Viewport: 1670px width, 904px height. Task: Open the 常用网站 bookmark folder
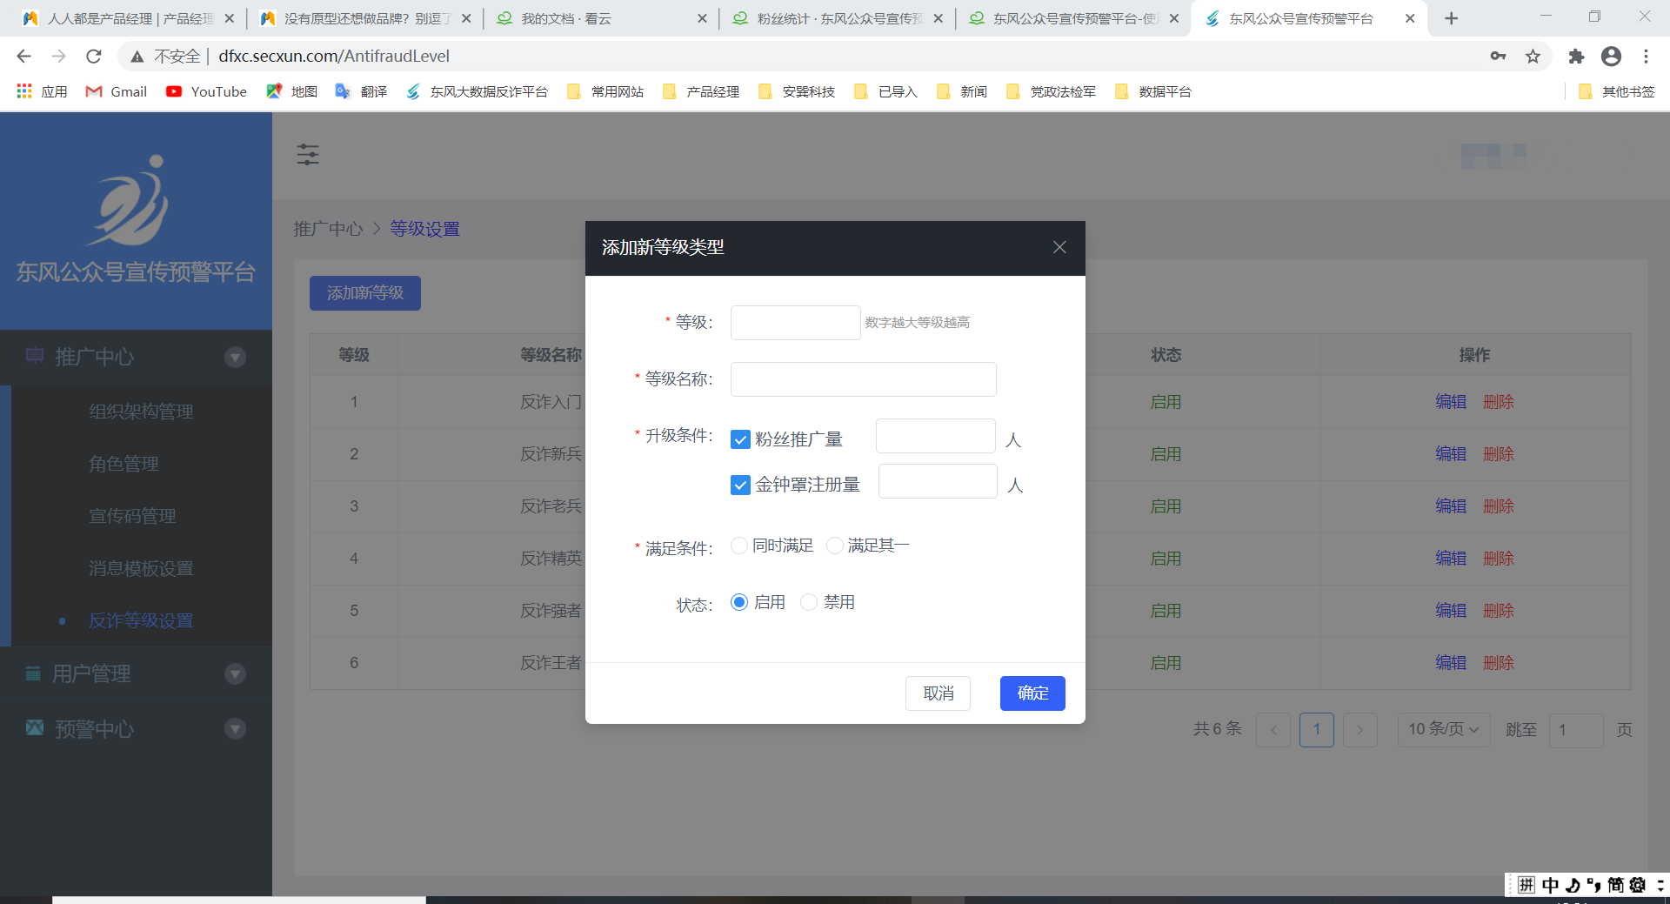[x=605, y=91]
